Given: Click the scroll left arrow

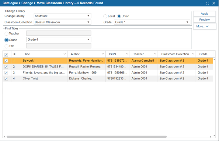Looking at the screenshot, I should click(5, 137).
